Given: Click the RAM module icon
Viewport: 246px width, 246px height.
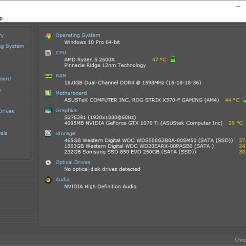Looking at the screenshot, I should pos(48,76).
